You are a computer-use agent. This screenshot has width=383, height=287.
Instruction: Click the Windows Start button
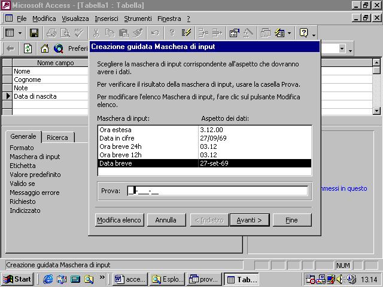(17, 279)
